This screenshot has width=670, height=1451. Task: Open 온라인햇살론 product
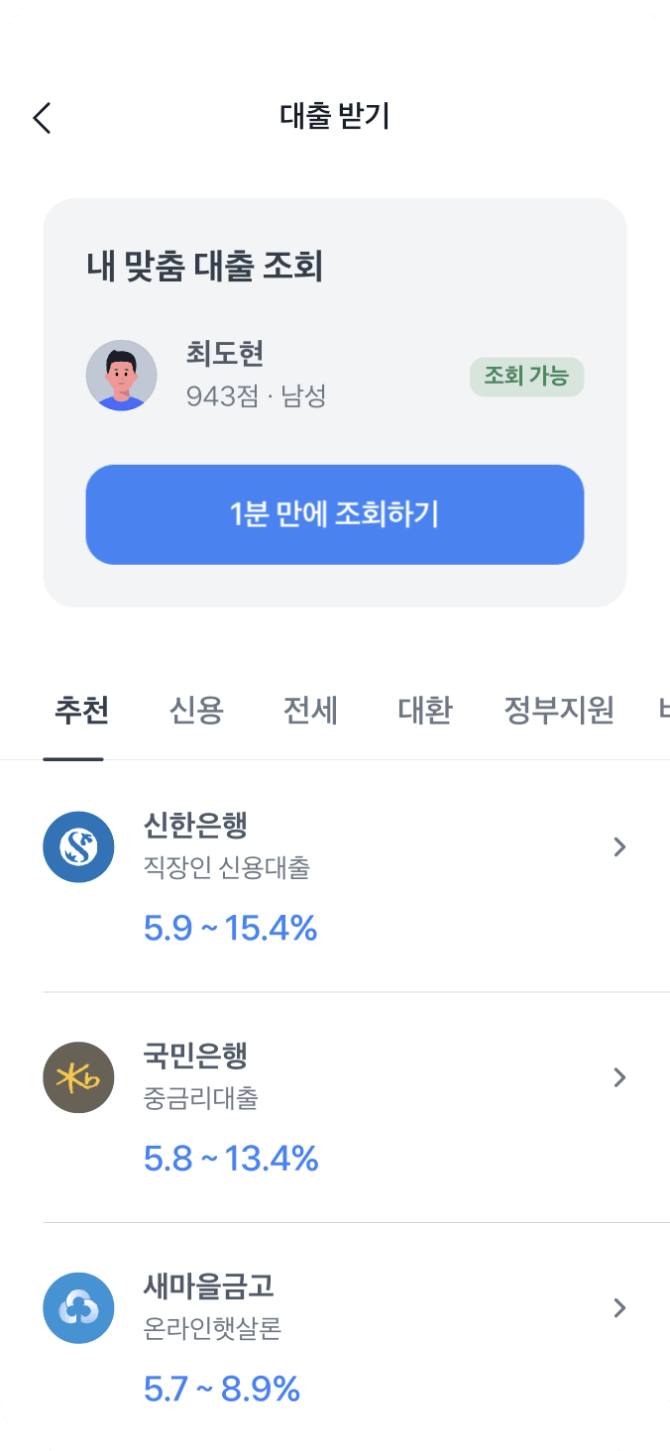(x=212, y=1329)
